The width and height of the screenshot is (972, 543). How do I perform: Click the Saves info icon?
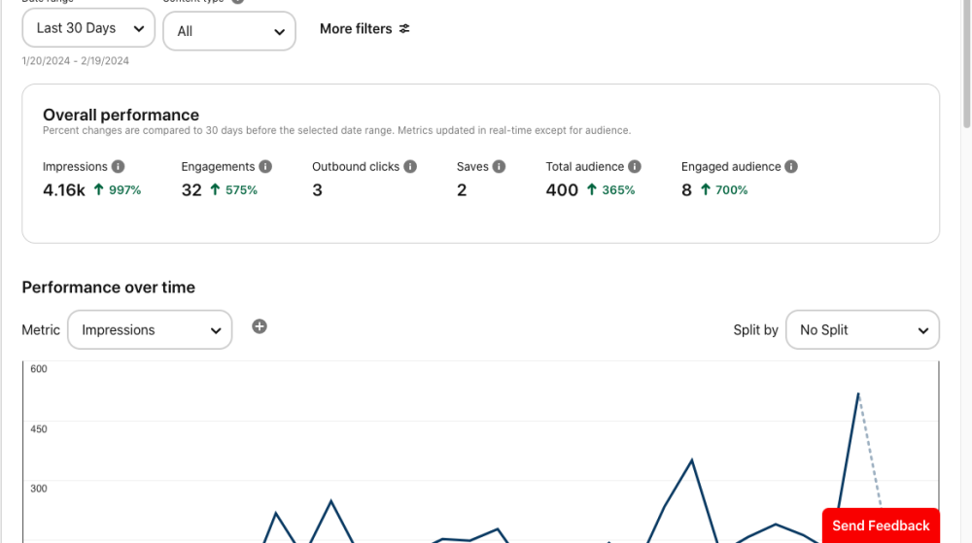[x=499, y=167]
